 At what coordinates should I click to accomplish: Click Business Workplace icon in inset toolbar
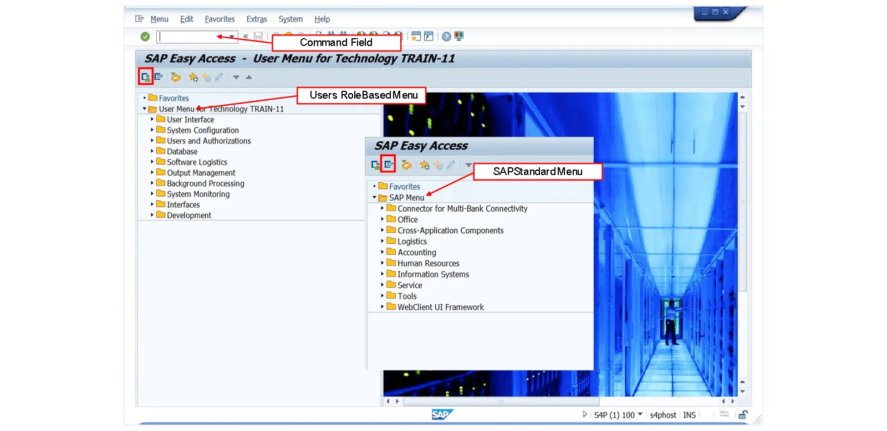(406, 165)
